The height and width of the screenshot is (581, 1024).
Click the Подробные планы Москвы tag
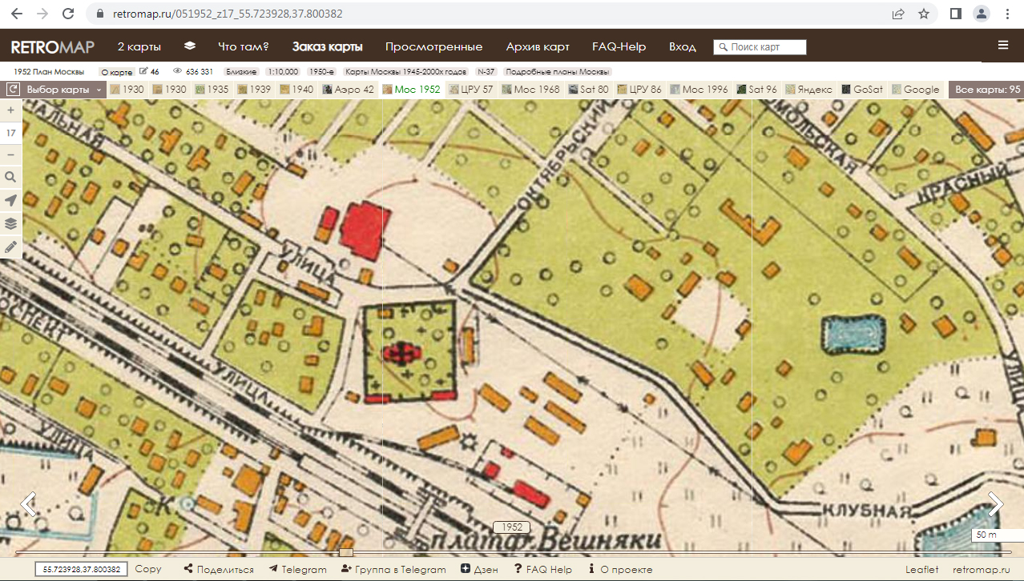click(x=558, y=72)
